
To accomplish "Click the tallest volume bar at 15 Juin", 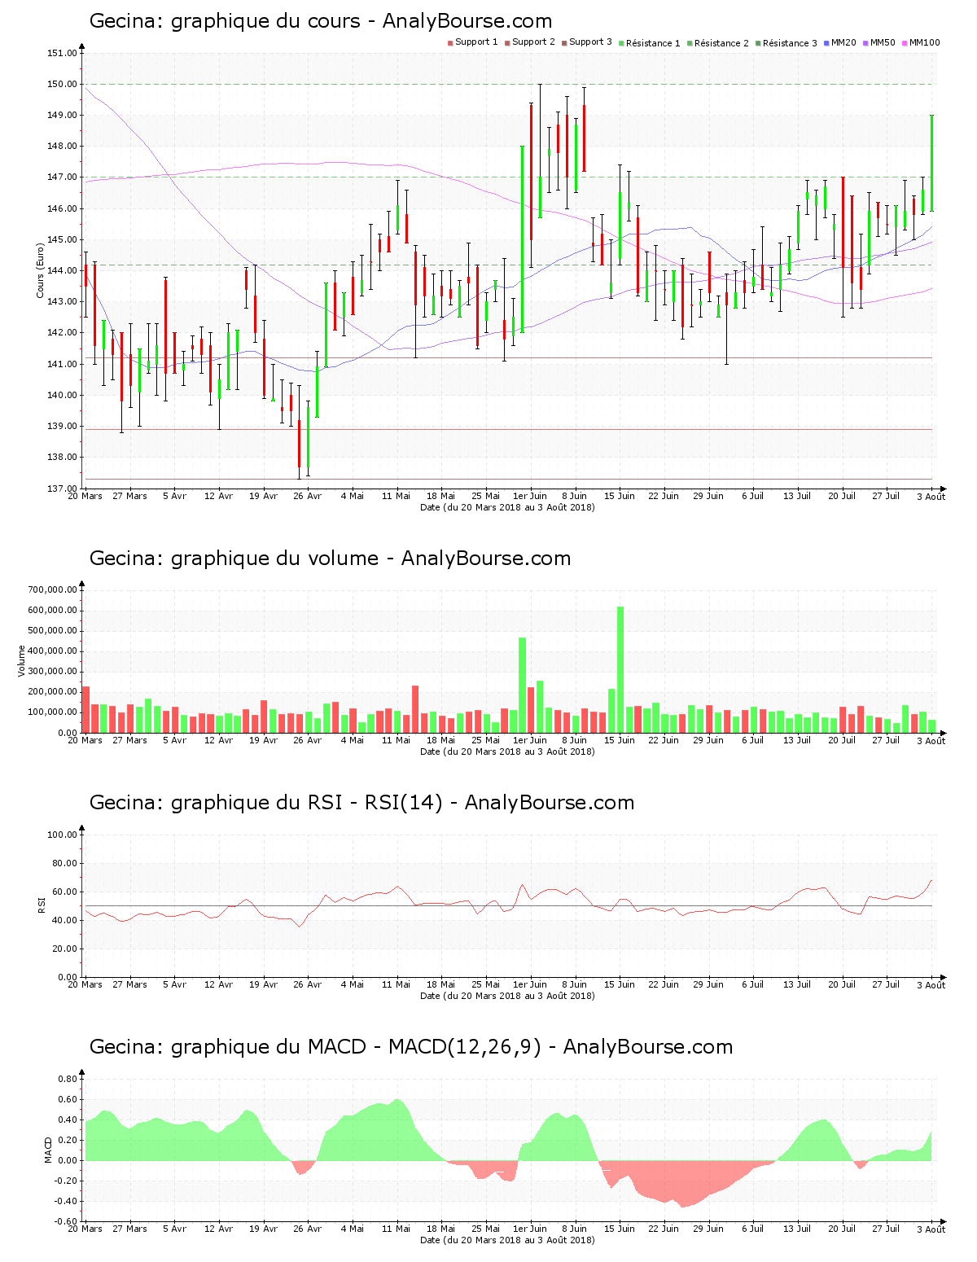I will point(620,669).
